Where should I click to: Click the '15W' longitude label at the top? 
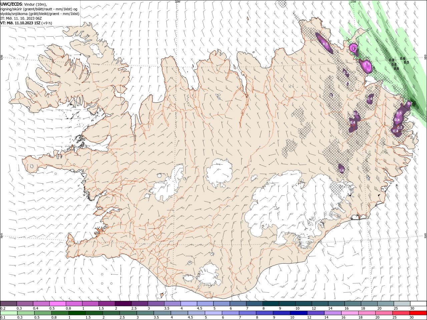tap(353, 2)
